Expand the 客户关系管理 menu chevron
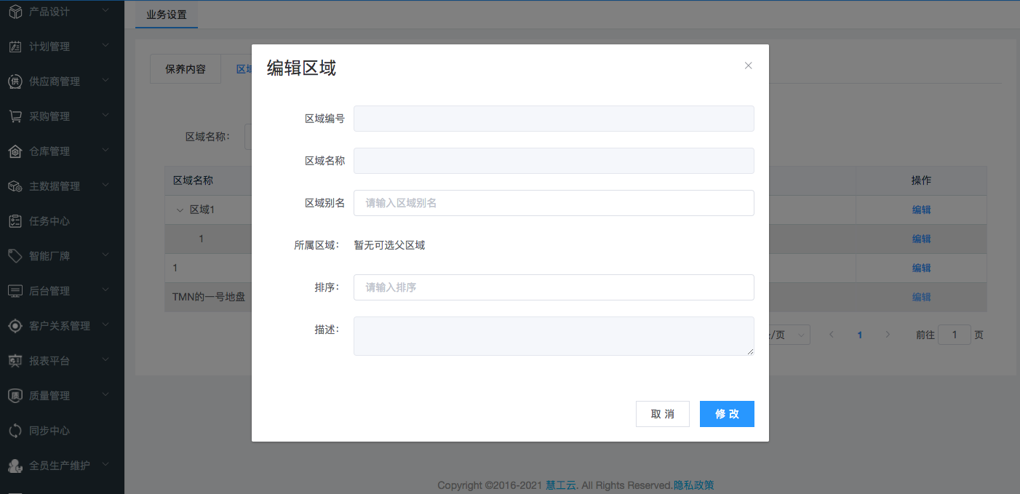 (105, 325)
